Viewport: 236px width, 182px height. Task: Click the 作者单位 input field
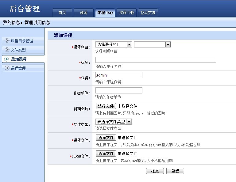[119, 90]
